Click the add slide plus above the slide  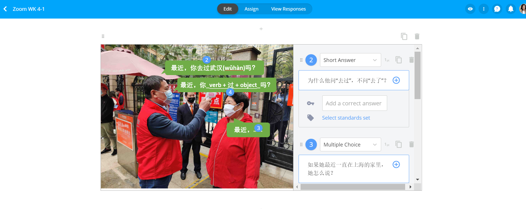point(261,29)
